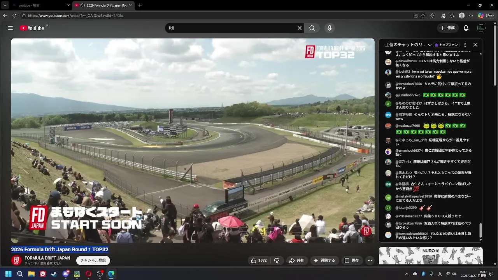Like the video with thumbs up

click(x=259, y=261)
